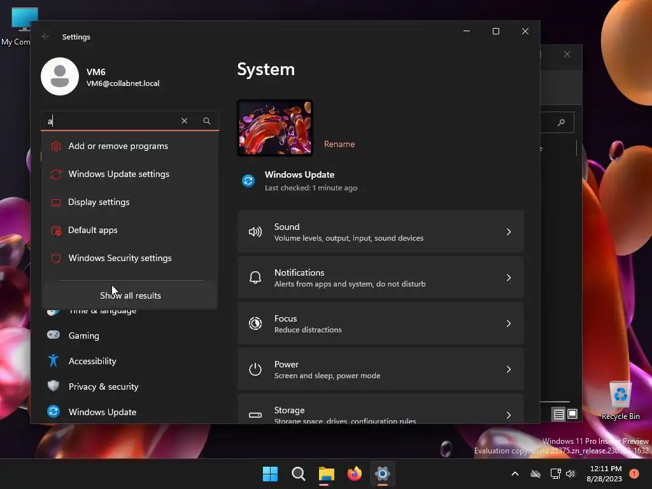The height and width of the screenshot is (489, 652).
Task: Expand Notifications row chevron
Action: click(x=509, y=278)
